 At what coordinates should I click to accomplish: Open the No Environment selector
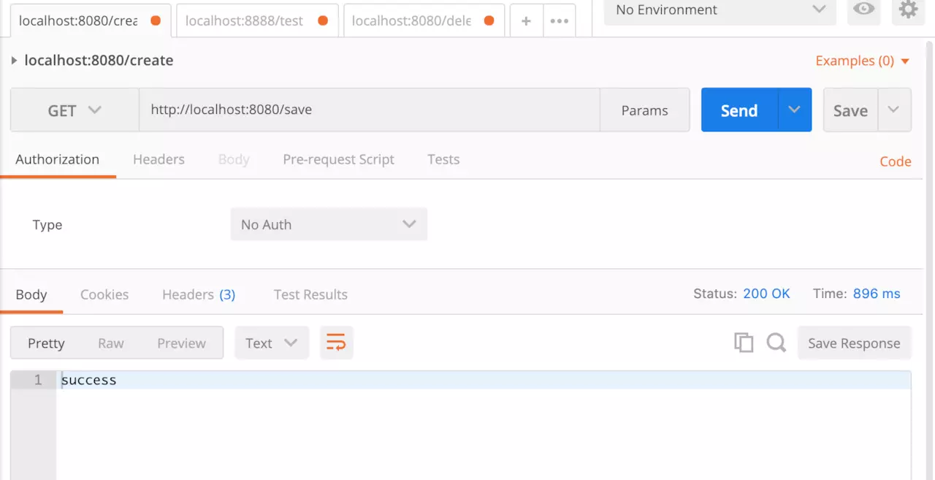[x=720, y=10]
